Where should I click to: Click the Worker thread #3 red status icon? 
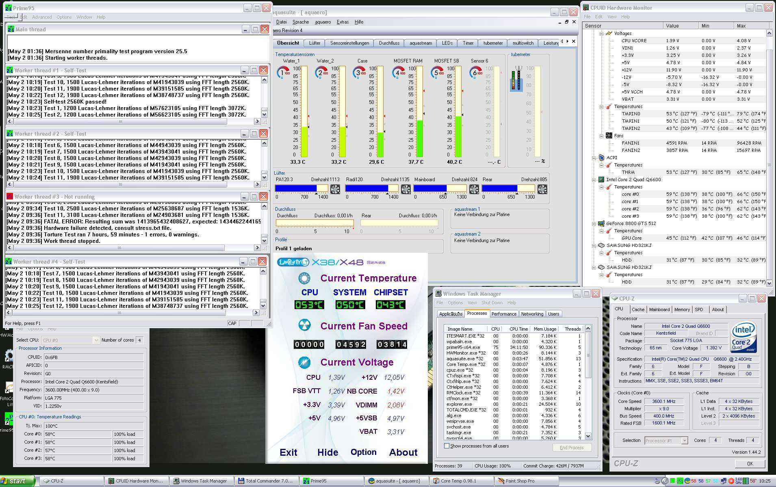[10, 196]
